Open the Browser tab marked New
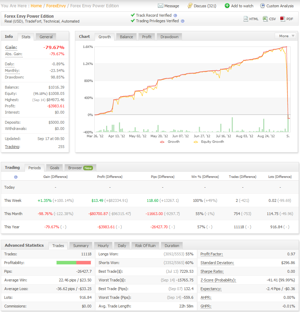The height and width of the screenshot is (312, 300). [80, 168]
